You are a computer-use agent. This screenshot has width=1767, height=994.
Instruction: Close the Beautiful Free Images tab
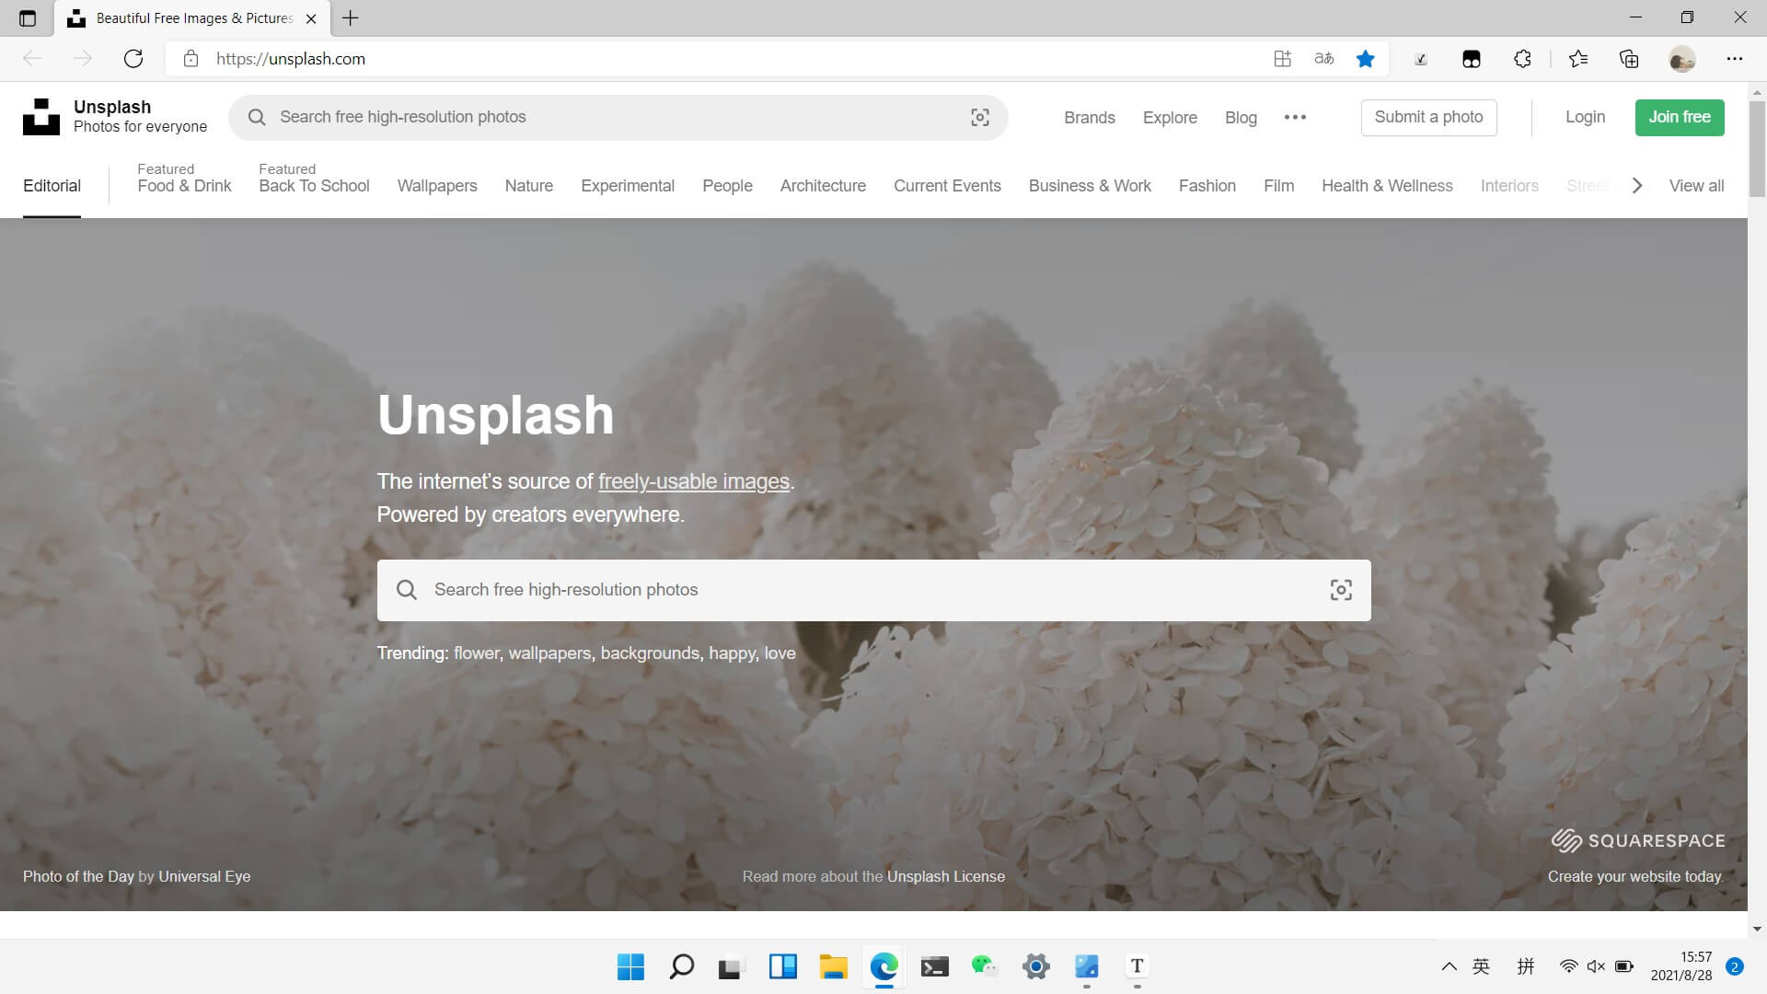(x=311, y=18)
